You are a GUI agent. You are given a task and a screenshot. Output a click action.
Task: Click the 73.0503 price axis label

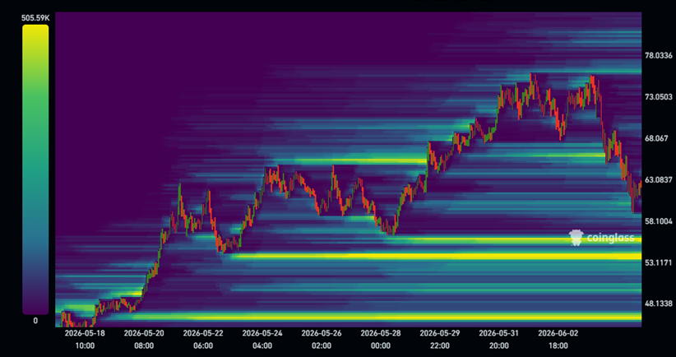pos(659,96)
